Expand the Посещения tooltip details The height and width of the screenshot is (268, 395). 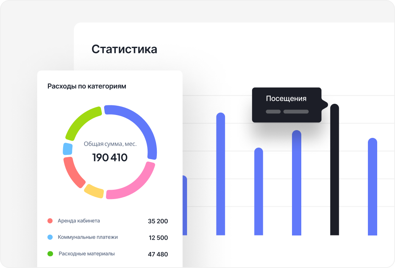tap(287, 111)
